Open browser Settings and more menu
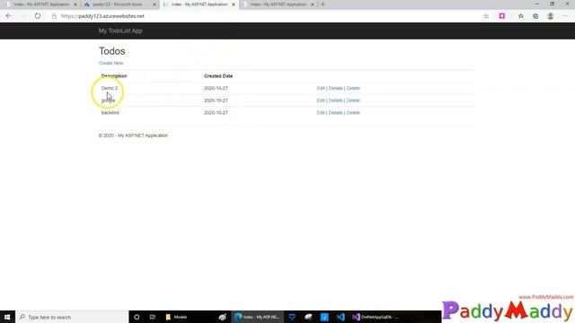This screenshot has height=323, width=575. (565, 16)
